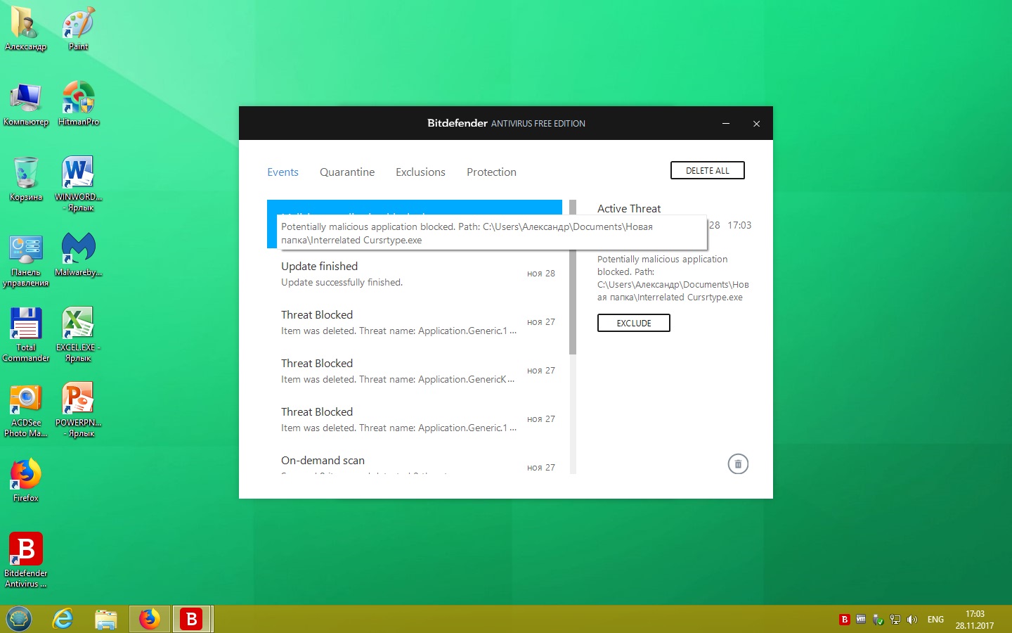Open Total Commander desktop icon
Image resolution: width=1012 pixels, height=633 pixels.
click(x=26, y=335)
